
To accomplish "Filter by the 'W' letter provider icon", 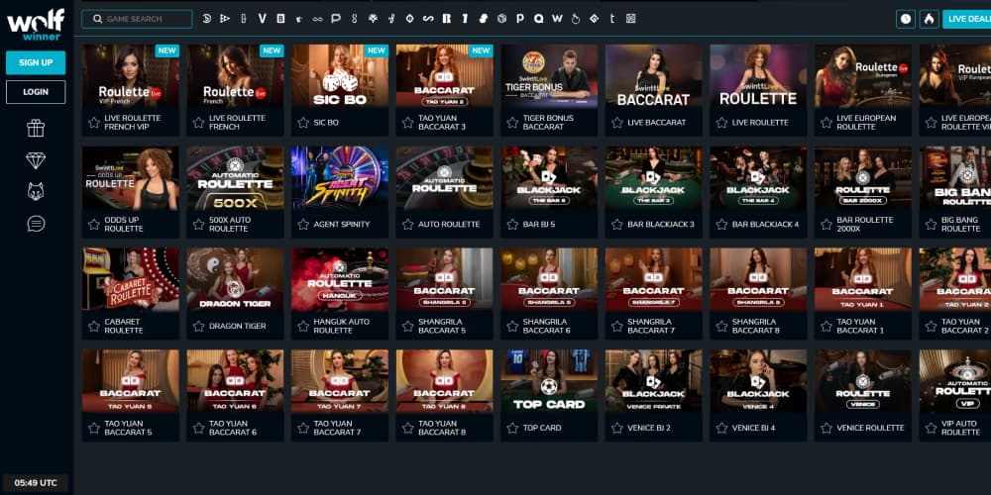I will tap(557, 19).
